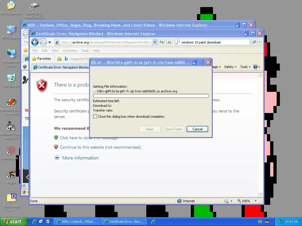
Task: Click the media player Quick Launch icon
Action: coord(48,222)
